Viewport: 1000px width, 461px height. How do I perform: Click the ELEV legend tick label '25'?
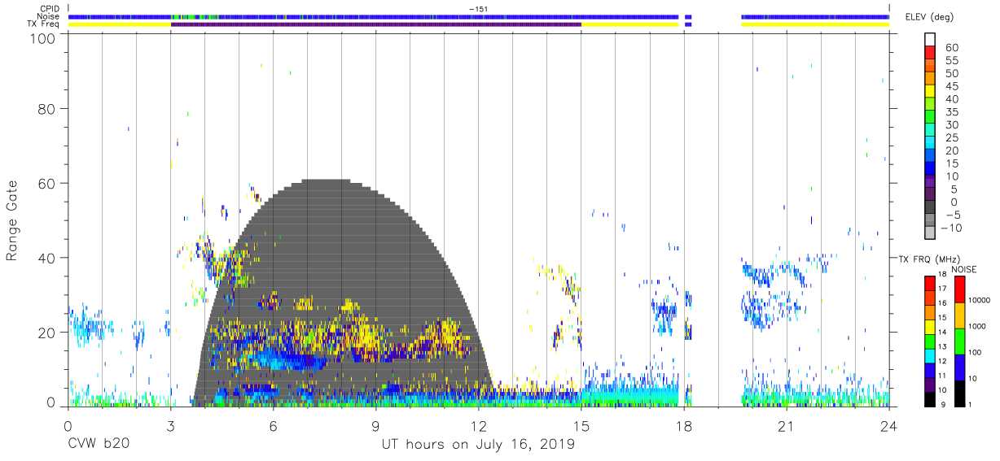click(952, 138)
